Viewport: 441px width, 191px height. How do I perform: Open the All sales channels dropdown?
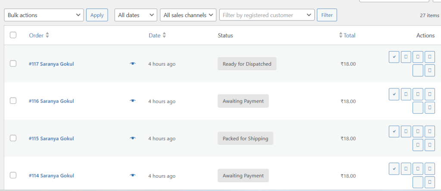coord(188,15)
